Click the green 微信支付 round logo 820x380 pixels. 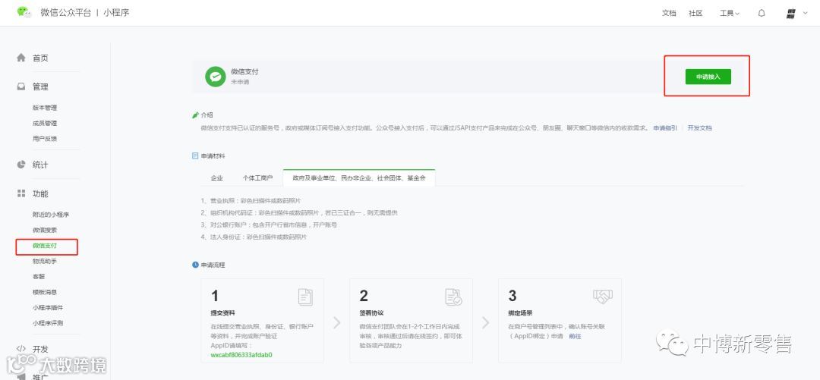pos(215,77)
